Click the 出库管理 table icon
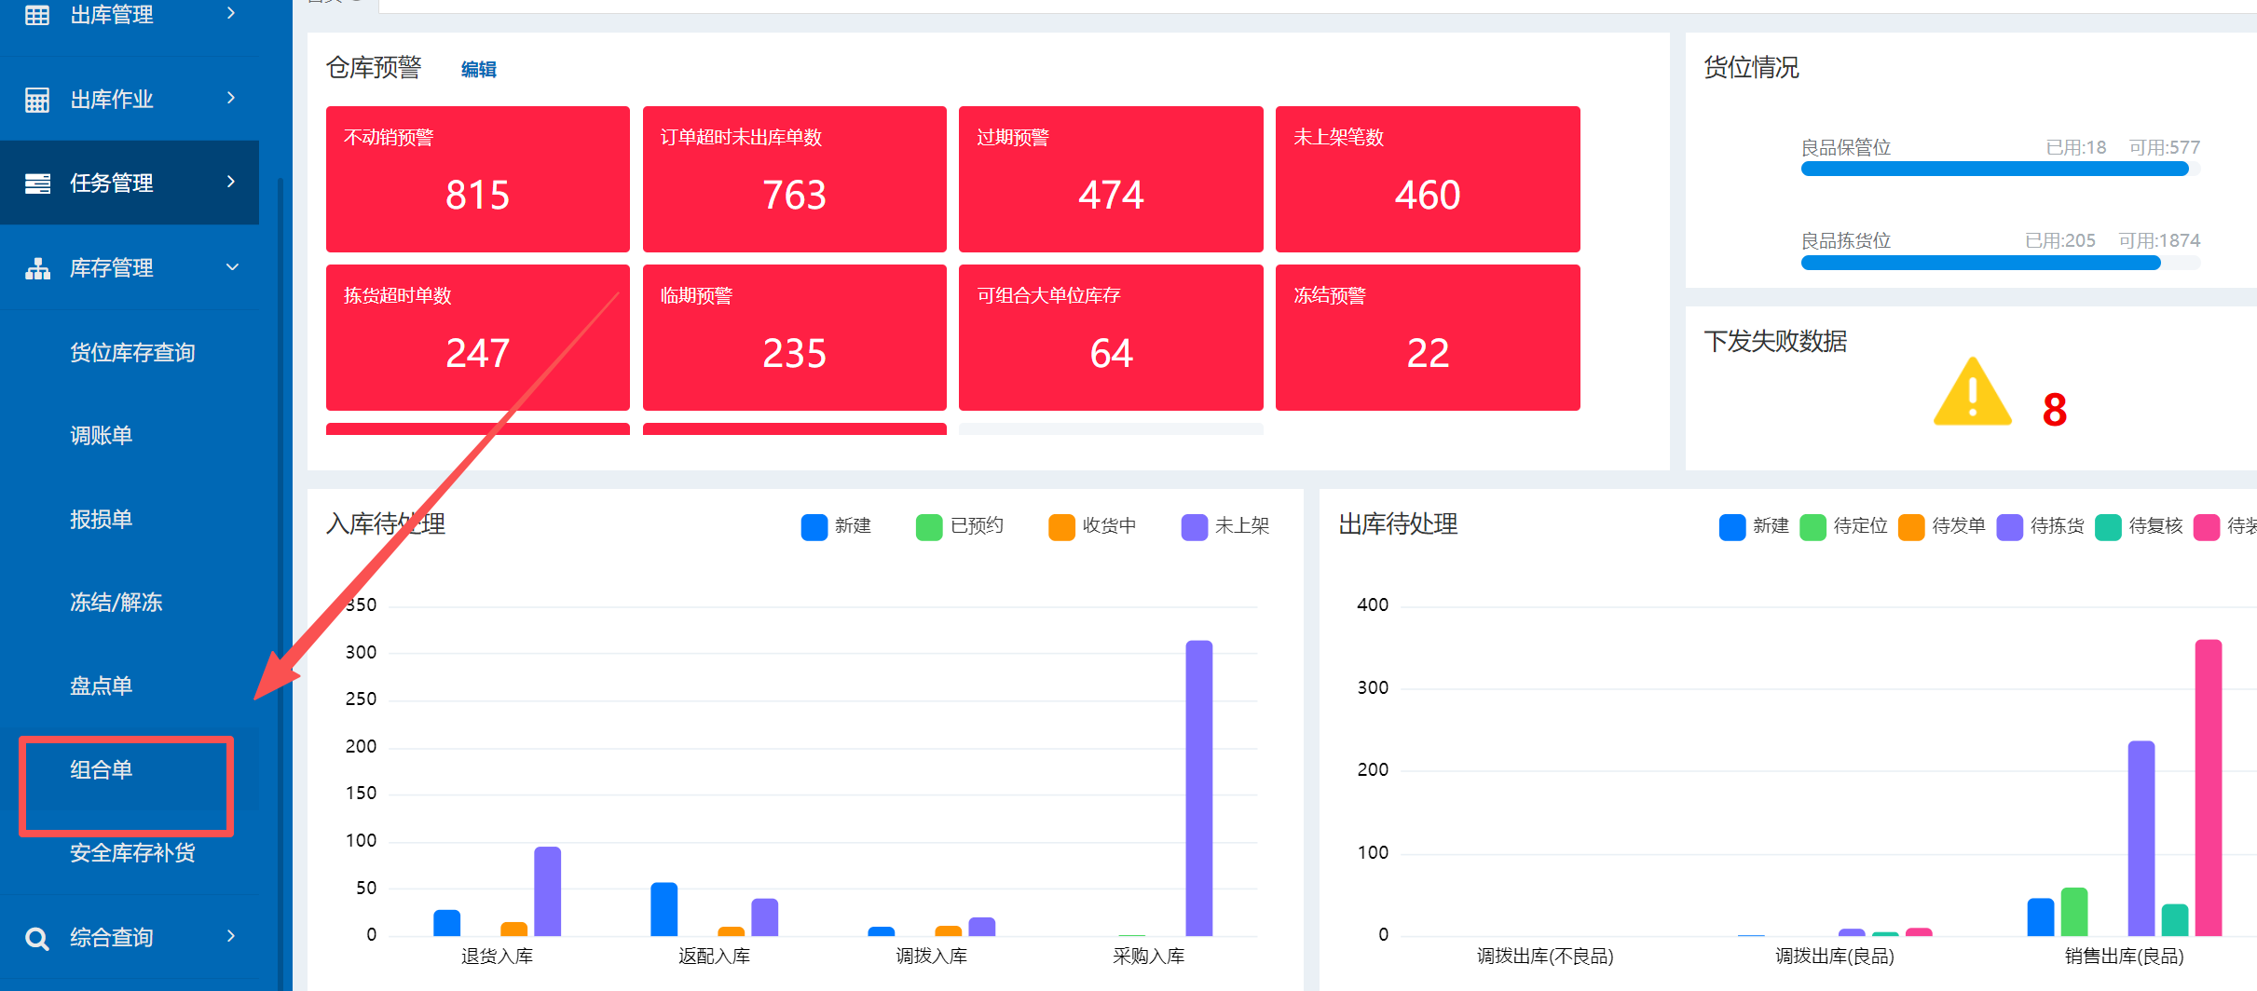The height and width of the screenshot is (991, 2257). tap(37, 15)
